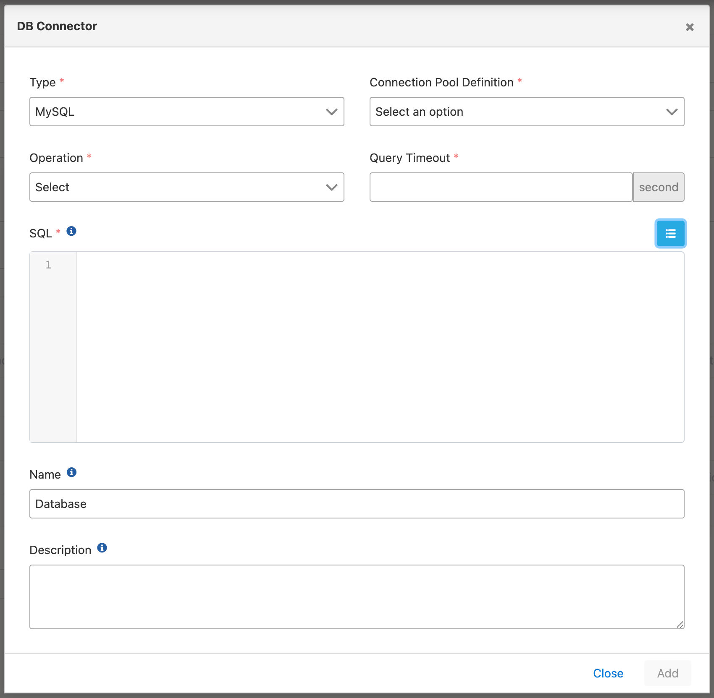Click the 'second' unit addon
Screen dimensions: 714x698
click(x=658, y=187)
